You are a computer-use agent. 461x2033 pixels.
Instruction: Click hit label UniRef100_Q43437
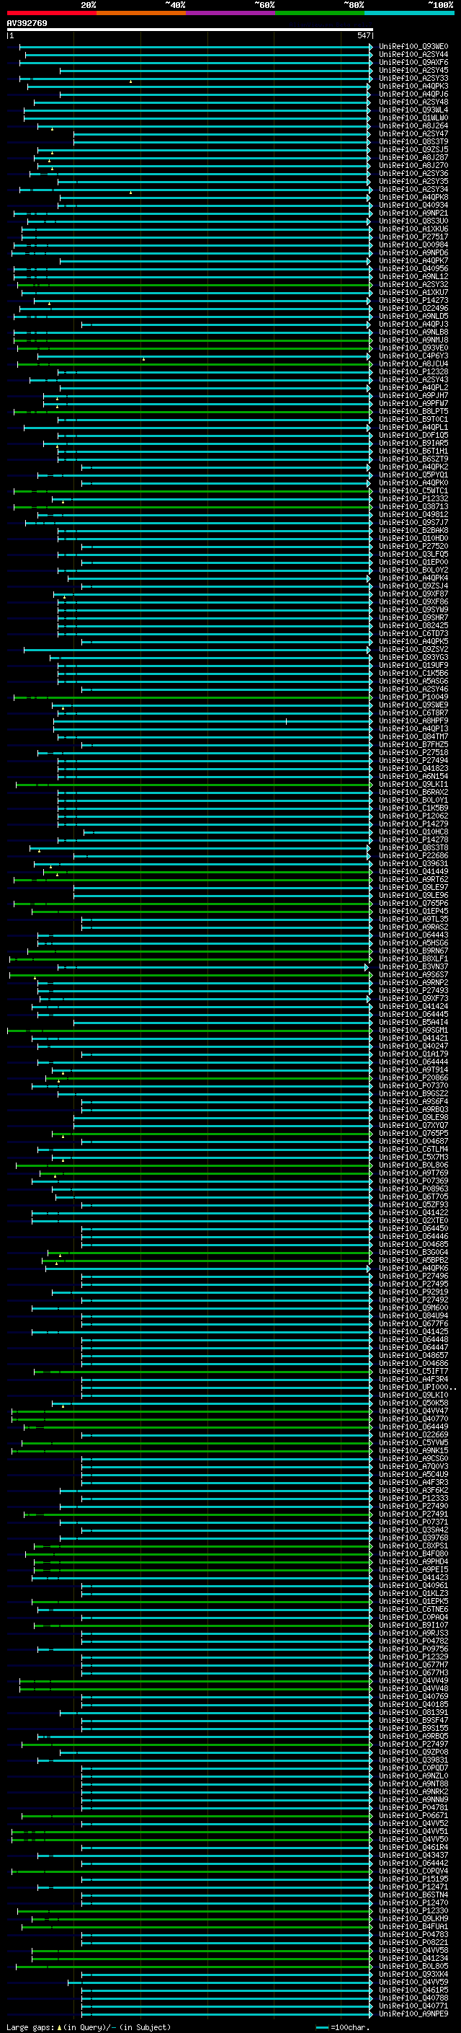413,1856
